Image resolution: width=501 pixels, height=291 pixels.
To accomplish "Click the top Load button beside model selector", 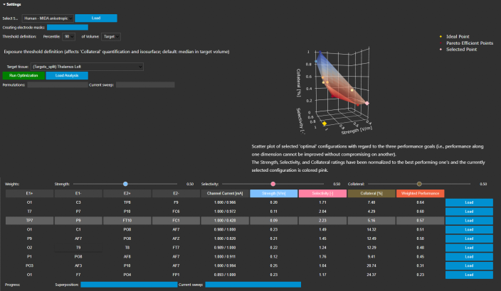I will [x=96, y=18].
